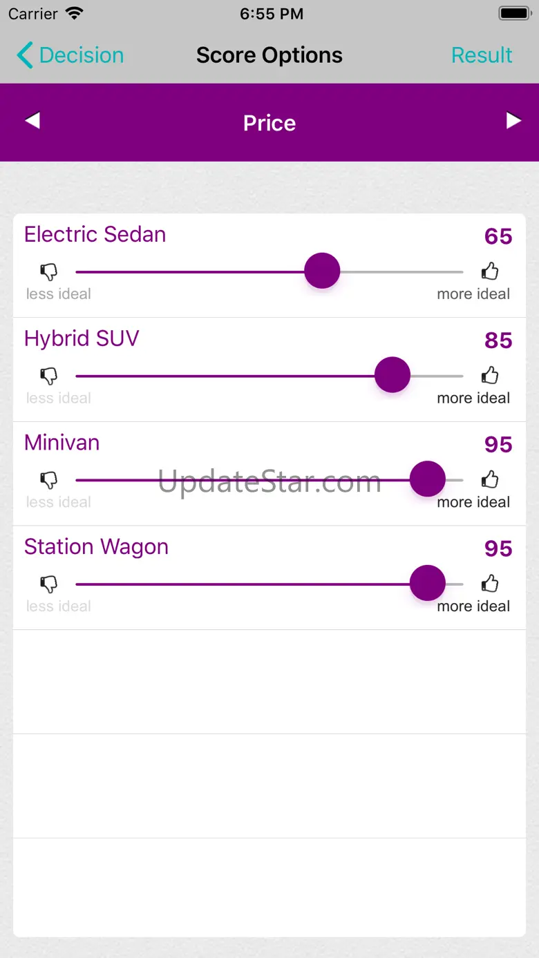Tap thumbs down icon for Hybrid SUV
The width and height of the screenshot is (539, 958).
(49, 376)
